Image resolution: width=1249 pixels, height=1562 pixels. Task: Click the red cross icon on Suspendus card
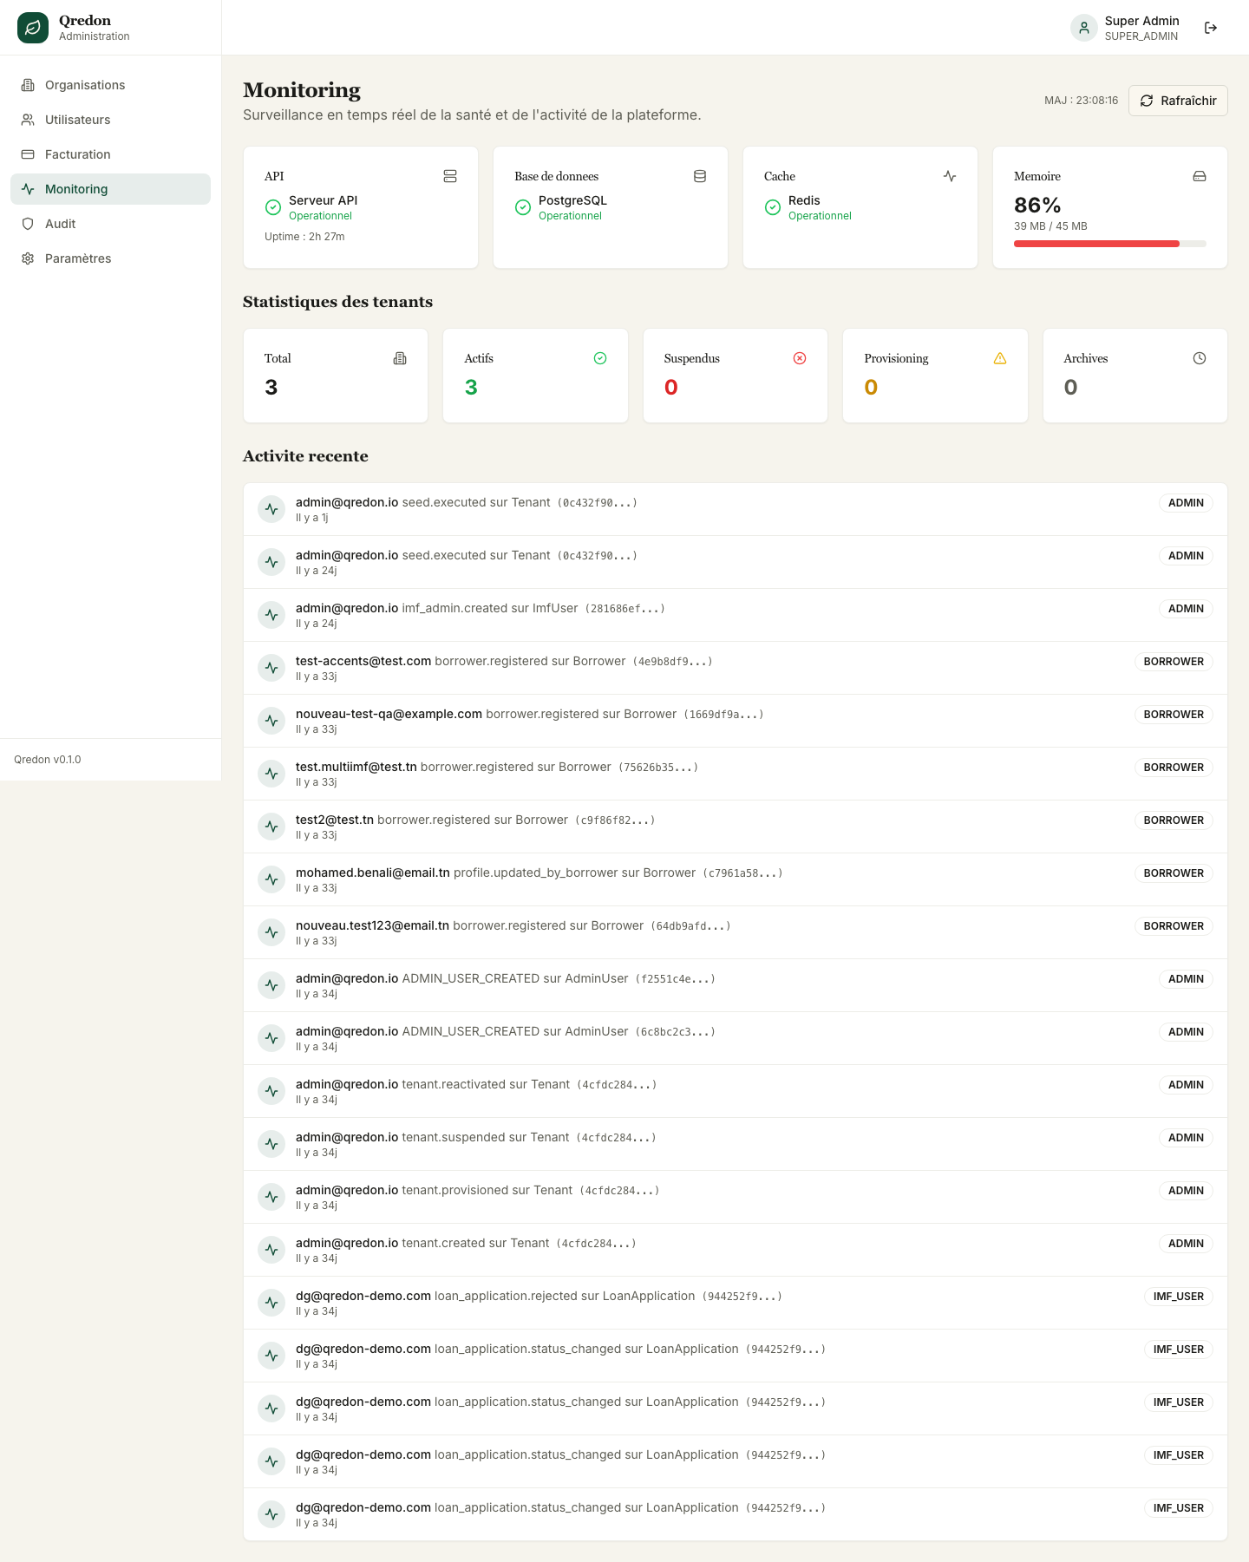pos(800,358)
